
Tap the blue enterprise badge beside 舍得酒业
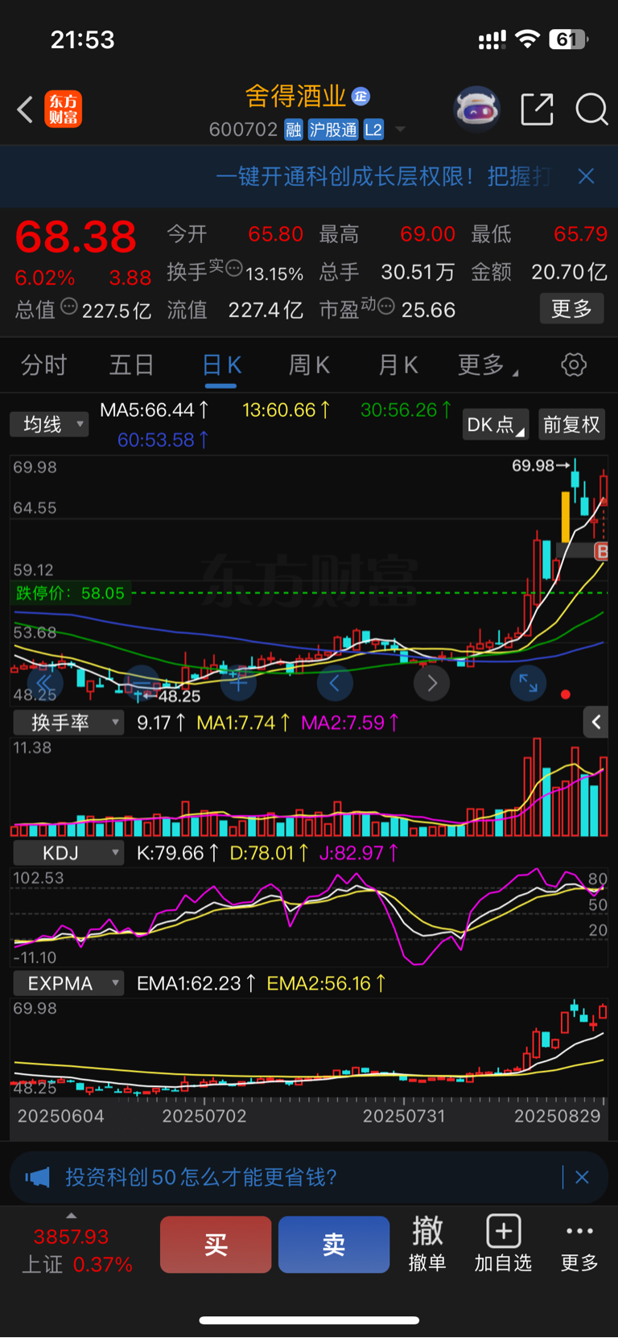[360, 97]
